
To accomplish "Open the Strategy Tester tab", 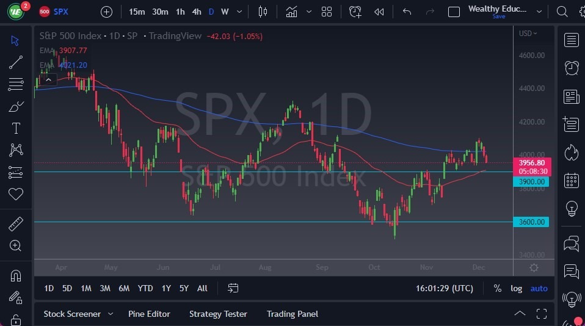I will [218, 314].
